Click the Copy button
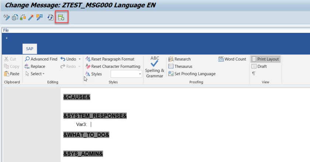The height and width of the screenshot is (162, 310). [x=12, y=66]
